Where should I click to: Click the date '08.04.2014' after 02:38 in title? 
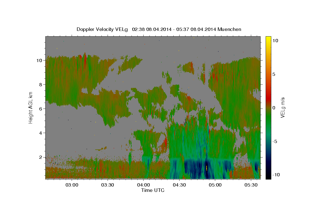tap(158, 29)
